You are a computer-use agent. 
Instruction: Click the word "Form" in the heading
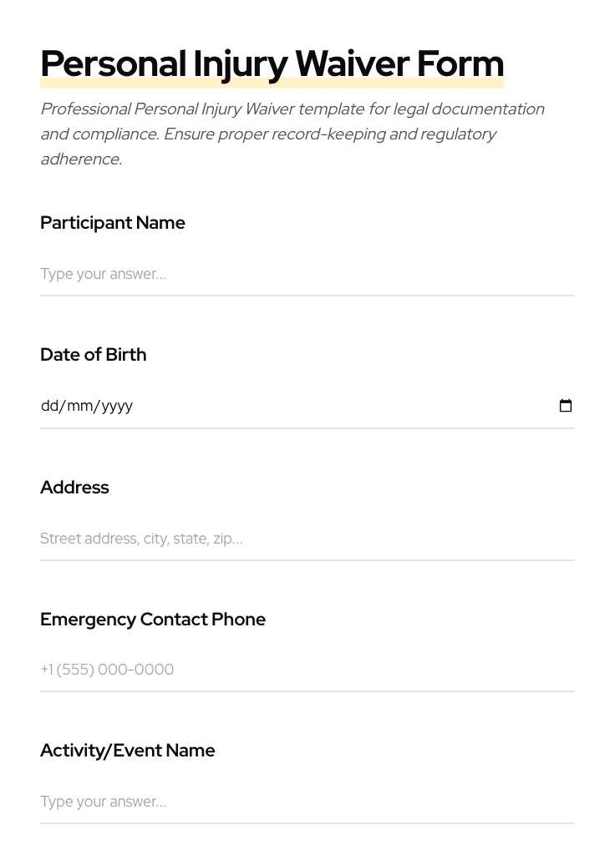[460, 63]
